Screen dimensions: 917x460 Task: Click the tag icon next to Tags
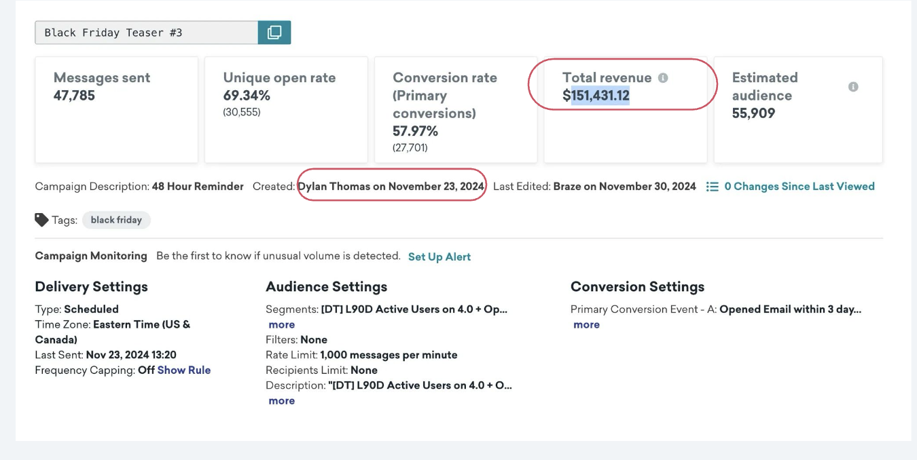(x=41, y=219)
